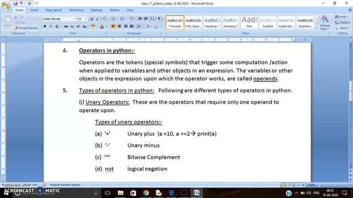The image size is (353, 198).
Task: Open Microsoft Store from taskbar
Action: coord(133,193)
